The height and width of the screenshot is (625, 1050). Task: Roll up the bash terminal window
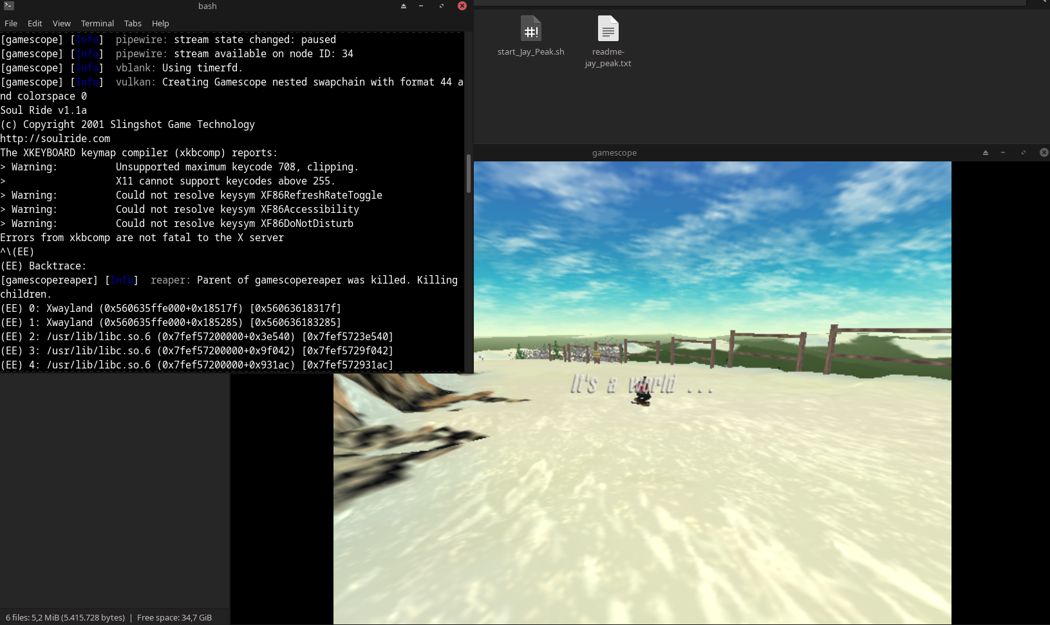pos(404,6)
